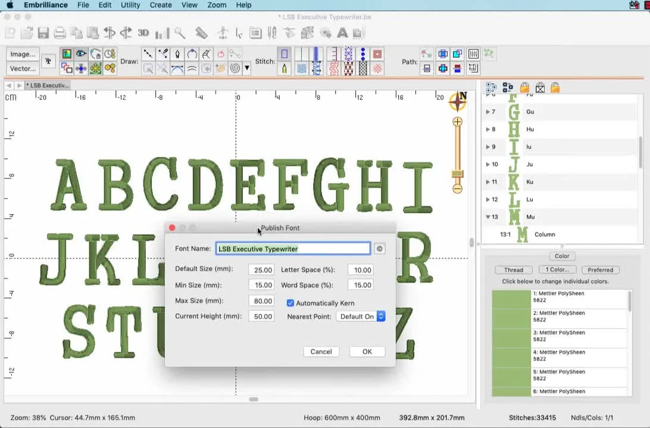Image resolution: width=650 pixels, height=428 pixels.
Task: Click the overlapping squares icon below picture icon
Action: (x=67, y=68)
